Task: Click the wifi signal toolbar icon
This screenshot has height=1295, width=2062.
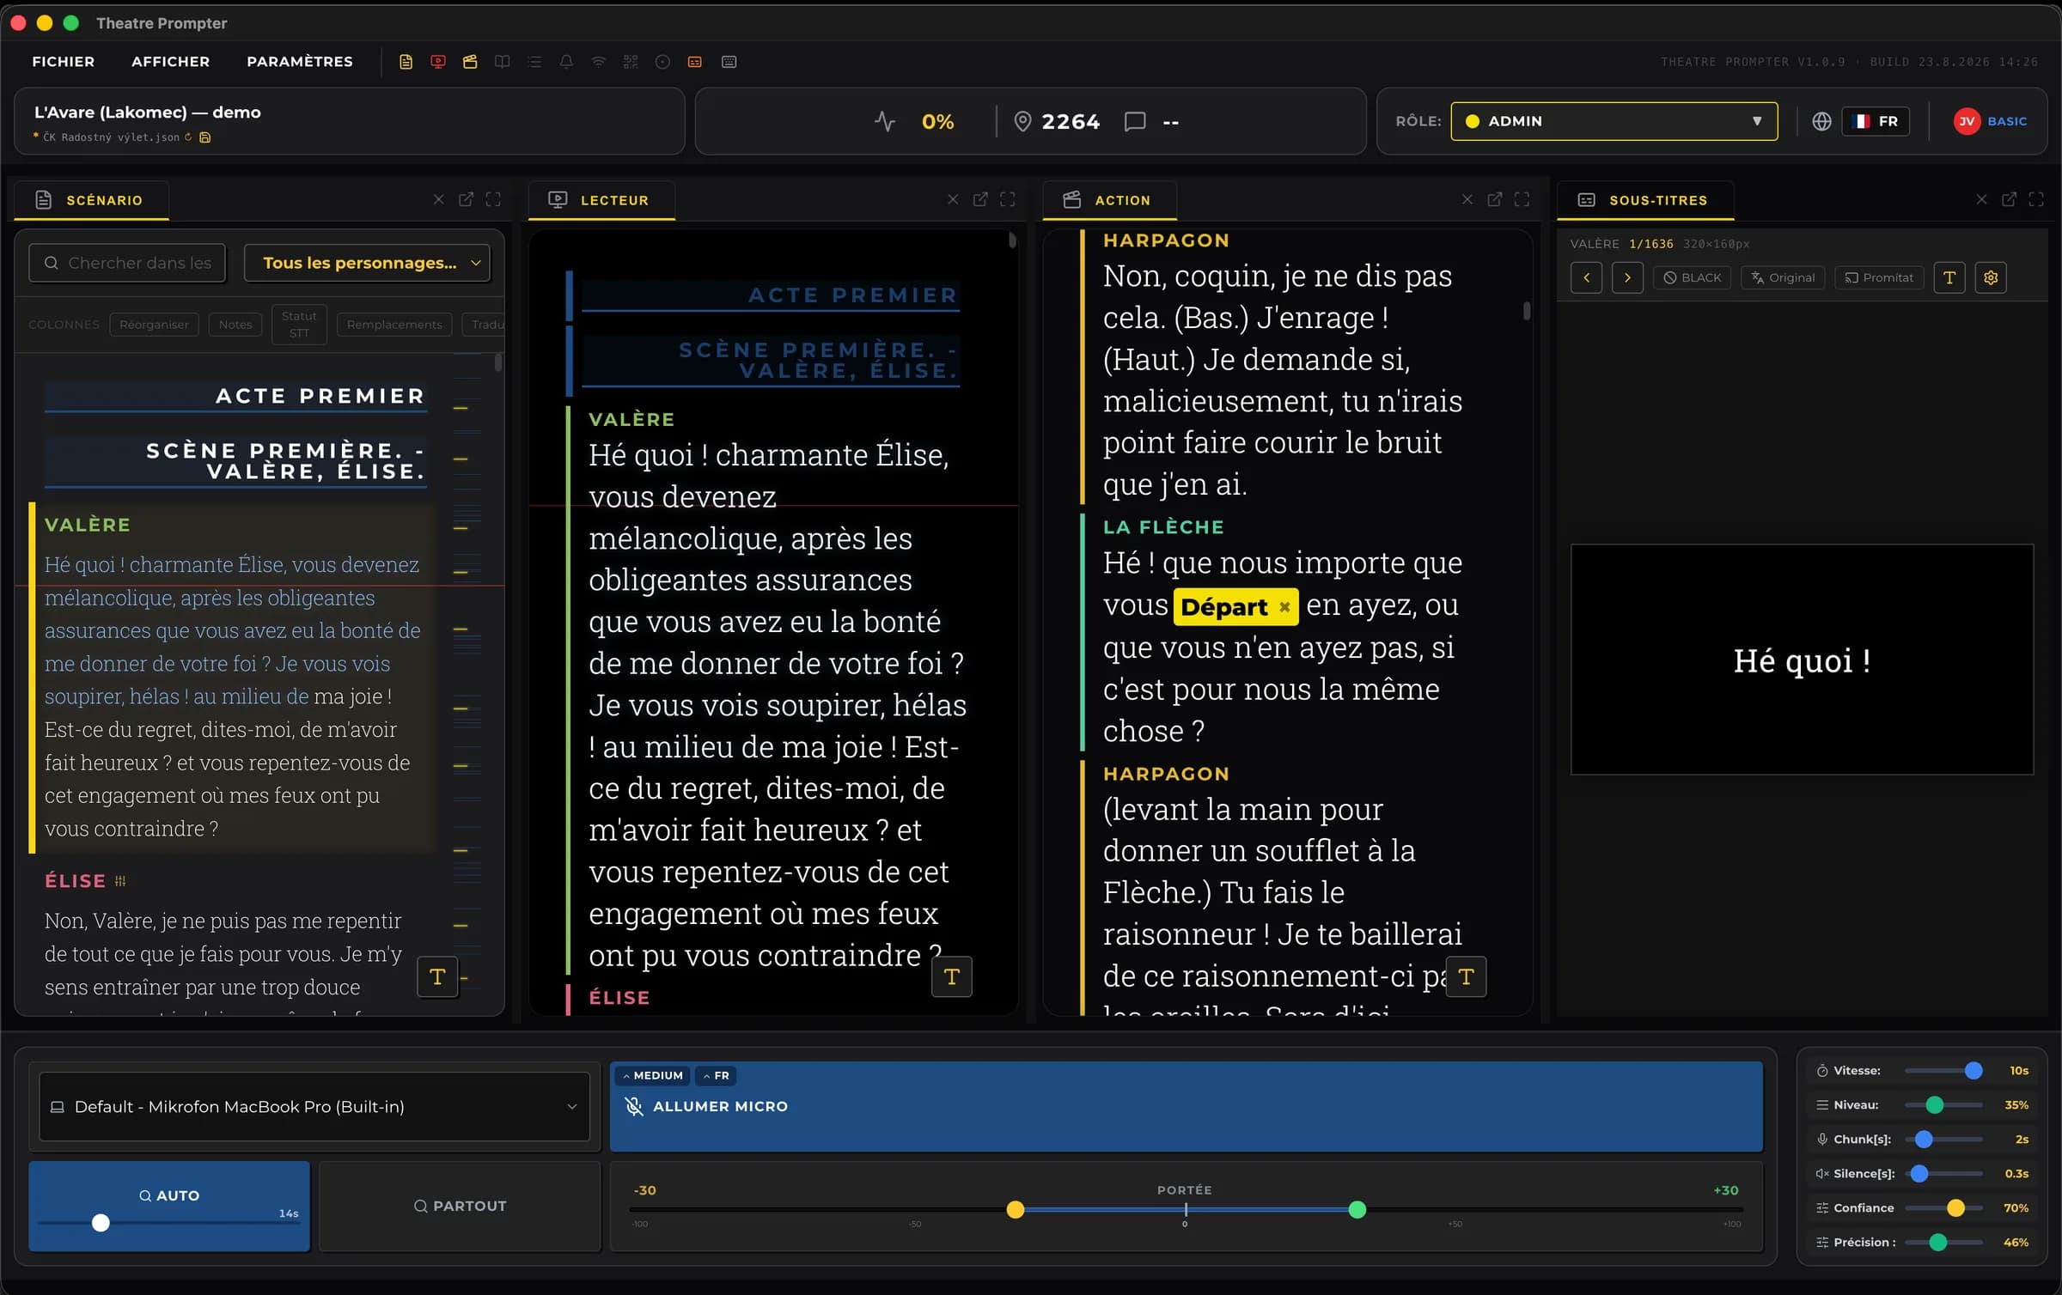Action: 599,62
